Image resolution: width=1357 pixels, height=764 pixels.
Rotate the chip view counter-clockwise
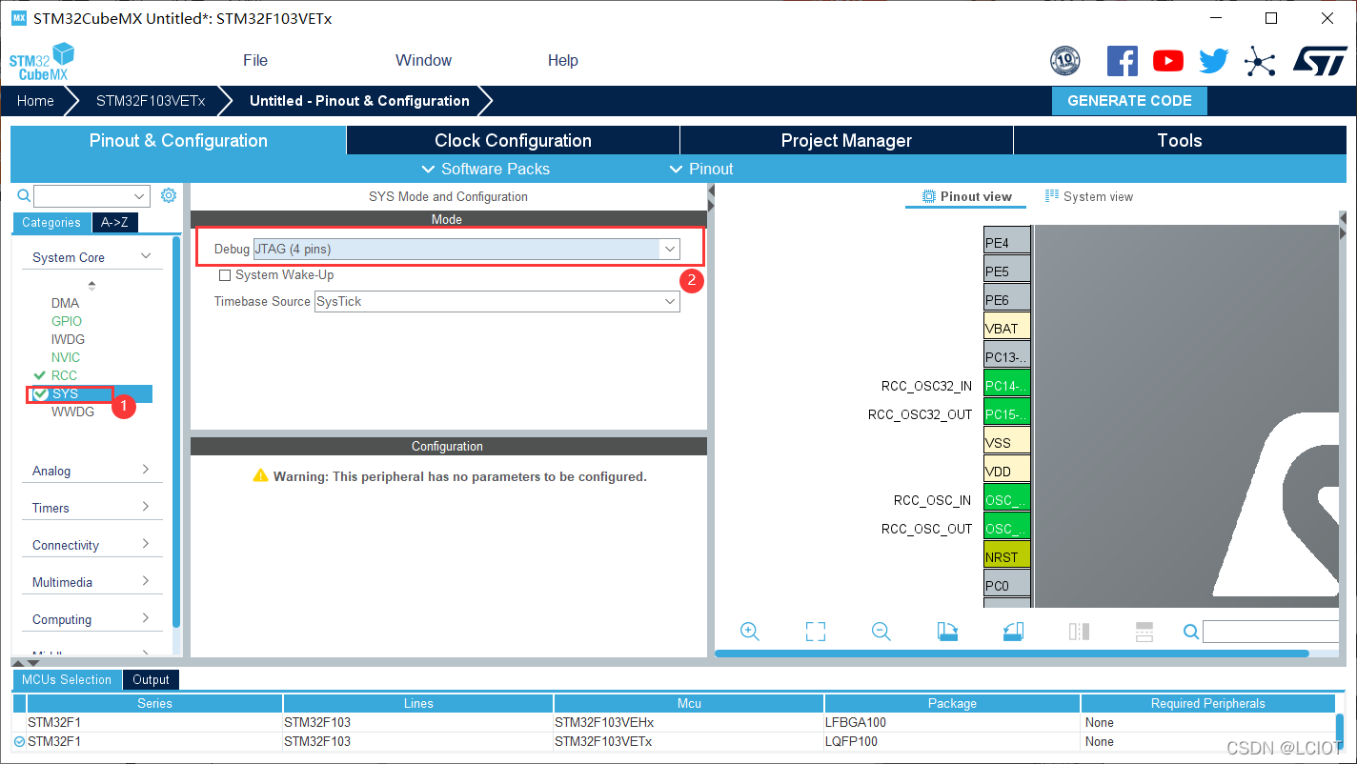(1013, 632)
